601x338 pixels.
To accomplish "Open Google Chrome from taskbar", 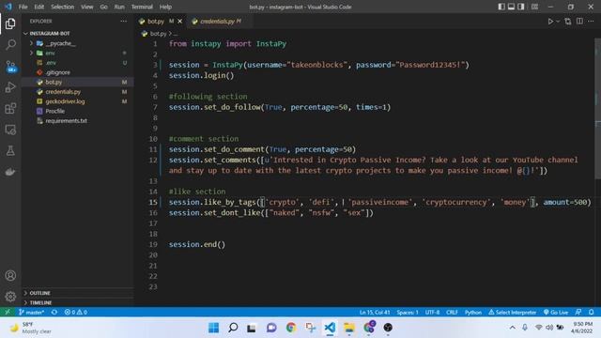I will 291,328.
